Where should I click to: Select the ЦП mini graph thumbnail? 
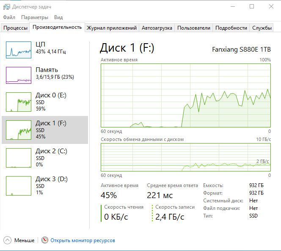[x=19, y=50]
